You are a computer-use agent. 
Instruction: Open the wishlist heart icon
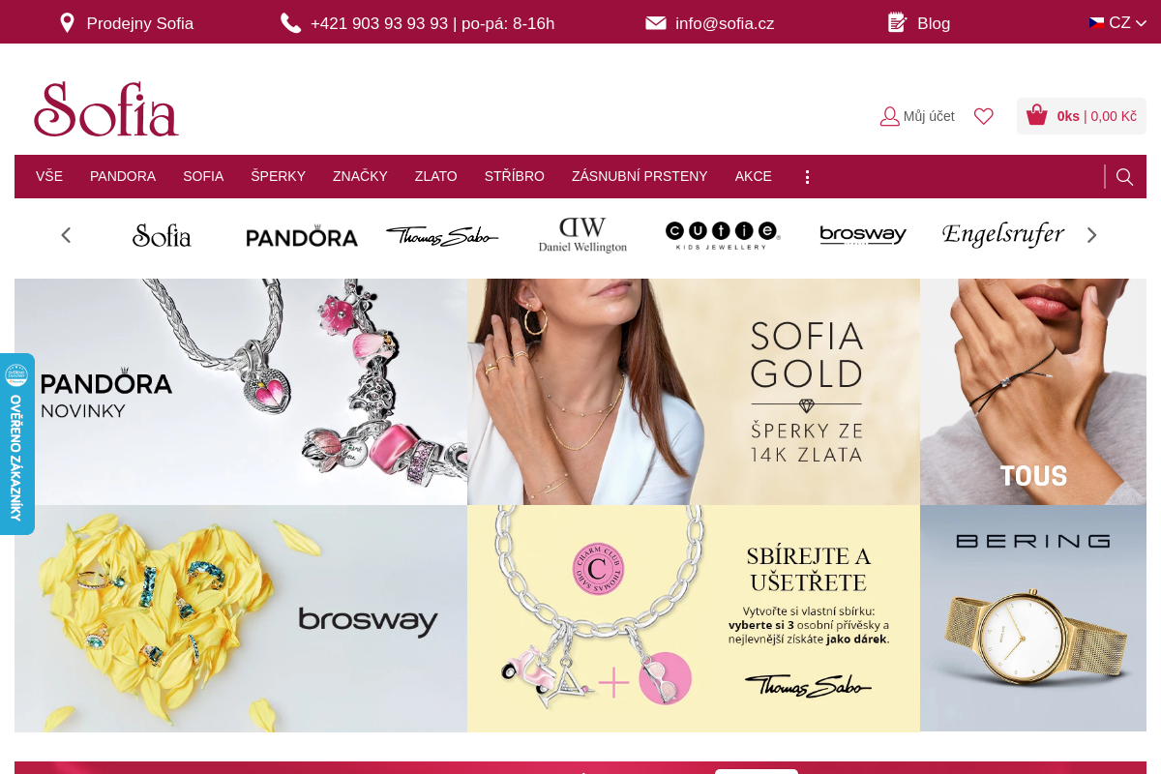click(x=984, y=116)
